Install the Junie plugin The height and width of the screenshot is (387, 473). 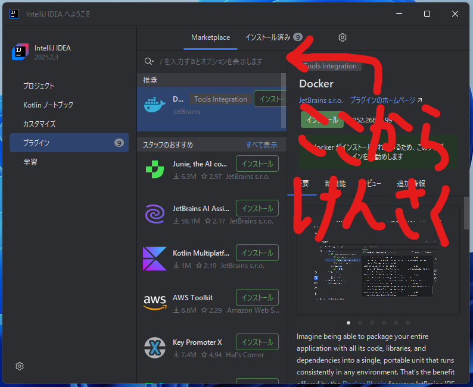point(257,163)
